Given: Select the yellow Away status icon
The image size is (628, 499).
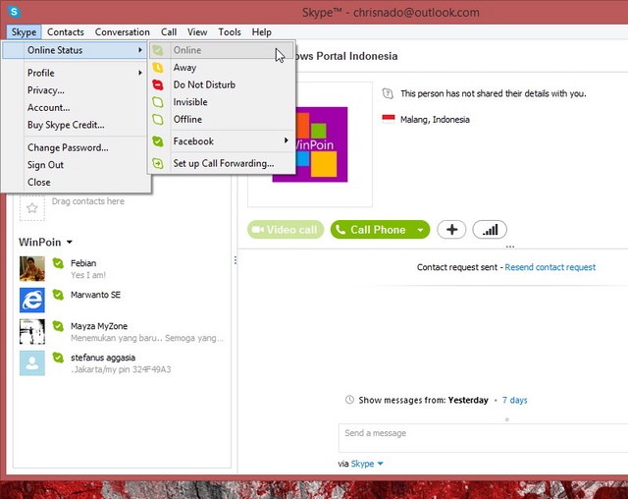Looking at the screenshot, I should pyautogui.click(x=158, y=68).
